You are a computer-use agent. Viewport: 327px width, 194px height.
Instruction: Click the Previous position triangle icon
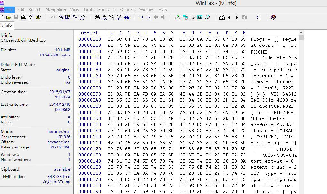[x=229, y=17]
